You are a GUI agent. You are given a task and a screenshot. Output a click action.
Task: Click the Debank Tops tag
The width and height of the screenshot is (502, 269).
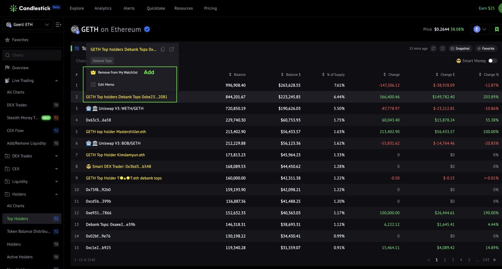[102, 61]
